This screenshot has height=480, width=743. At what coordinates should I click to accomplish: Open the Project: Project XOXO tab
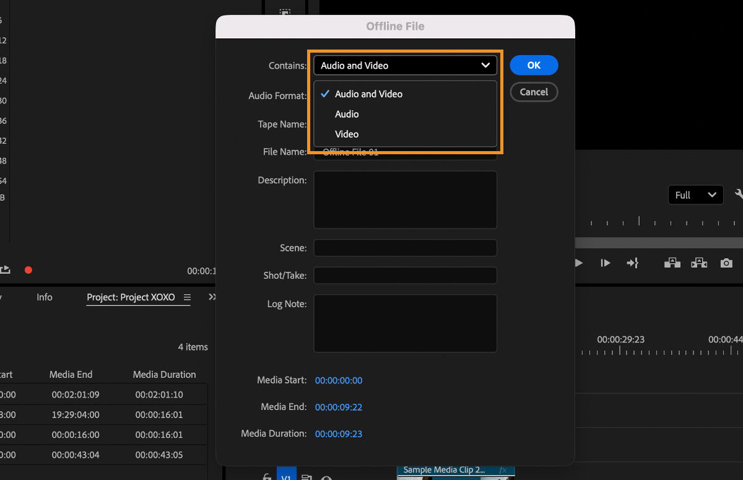pos(132,297)
